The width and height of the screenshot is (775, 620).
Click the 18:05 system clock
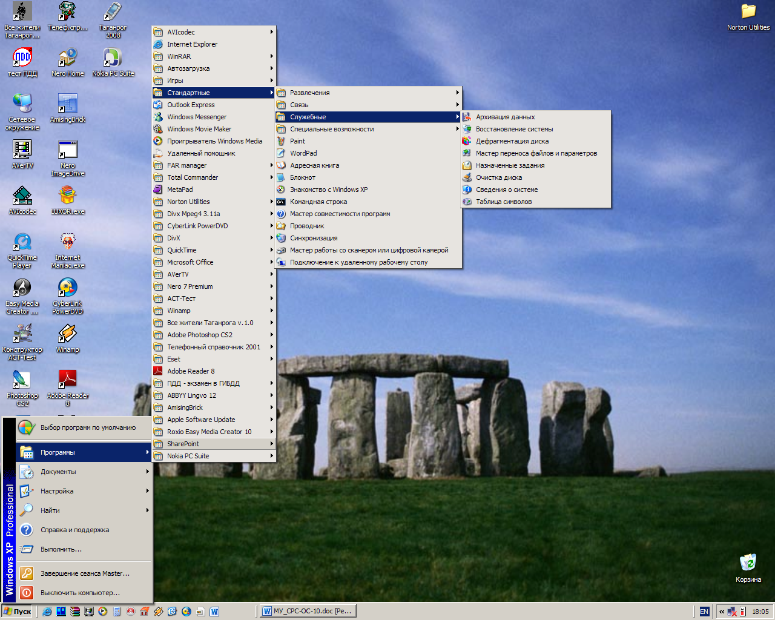[760, 612]
